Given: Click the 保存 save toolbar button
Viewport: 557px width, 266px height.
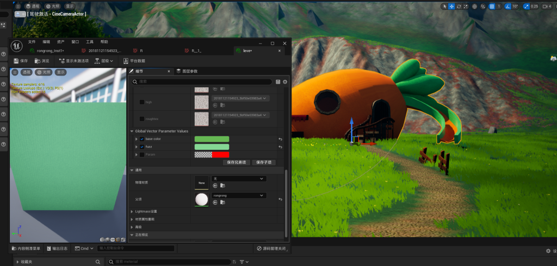Looking at the screenshot, I should click(x=20, y=61).
